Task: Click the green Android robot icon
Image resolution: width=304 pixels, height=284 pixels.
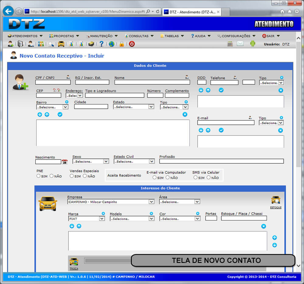Action: (253, 44)
